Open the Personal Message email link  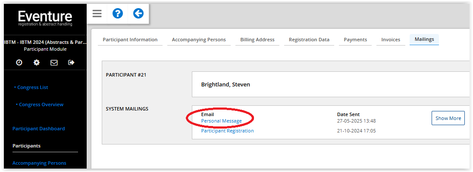[222, 121]
